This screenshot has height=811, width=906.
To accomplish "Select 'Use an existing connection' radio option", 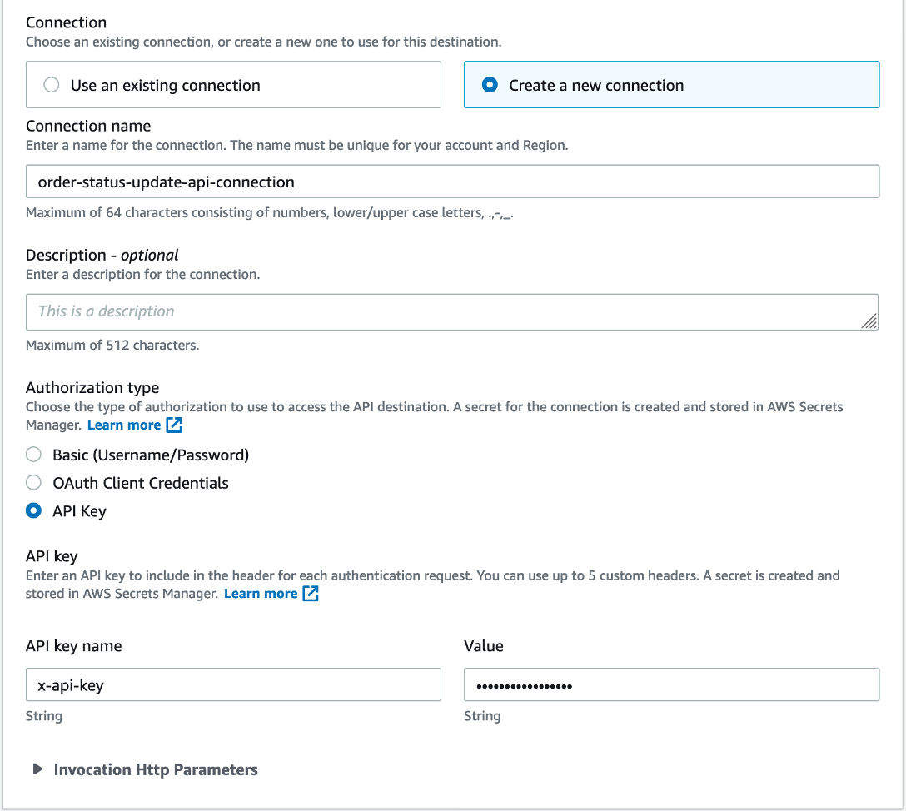I will pos(52,85).
